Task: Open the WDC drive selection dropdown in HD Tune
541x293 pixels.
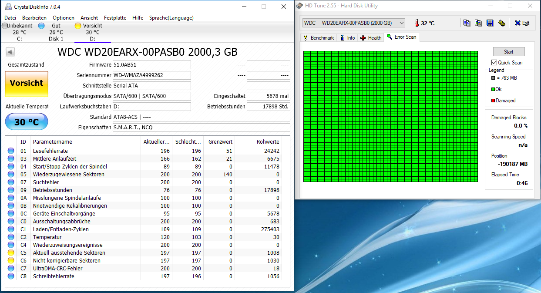Action: 353,23
